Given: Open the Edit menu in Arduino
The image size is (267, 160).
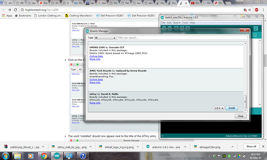Looking at the screenshot, I should (x=169, y=23).
